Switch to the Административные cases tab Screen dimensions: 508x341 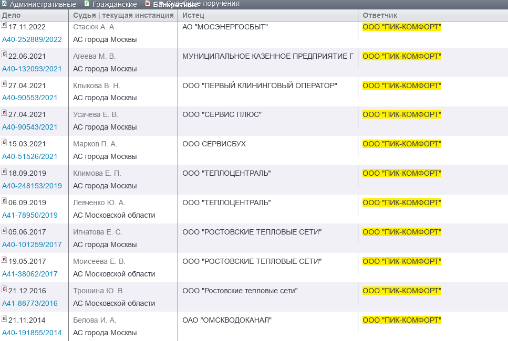[43, 4]
